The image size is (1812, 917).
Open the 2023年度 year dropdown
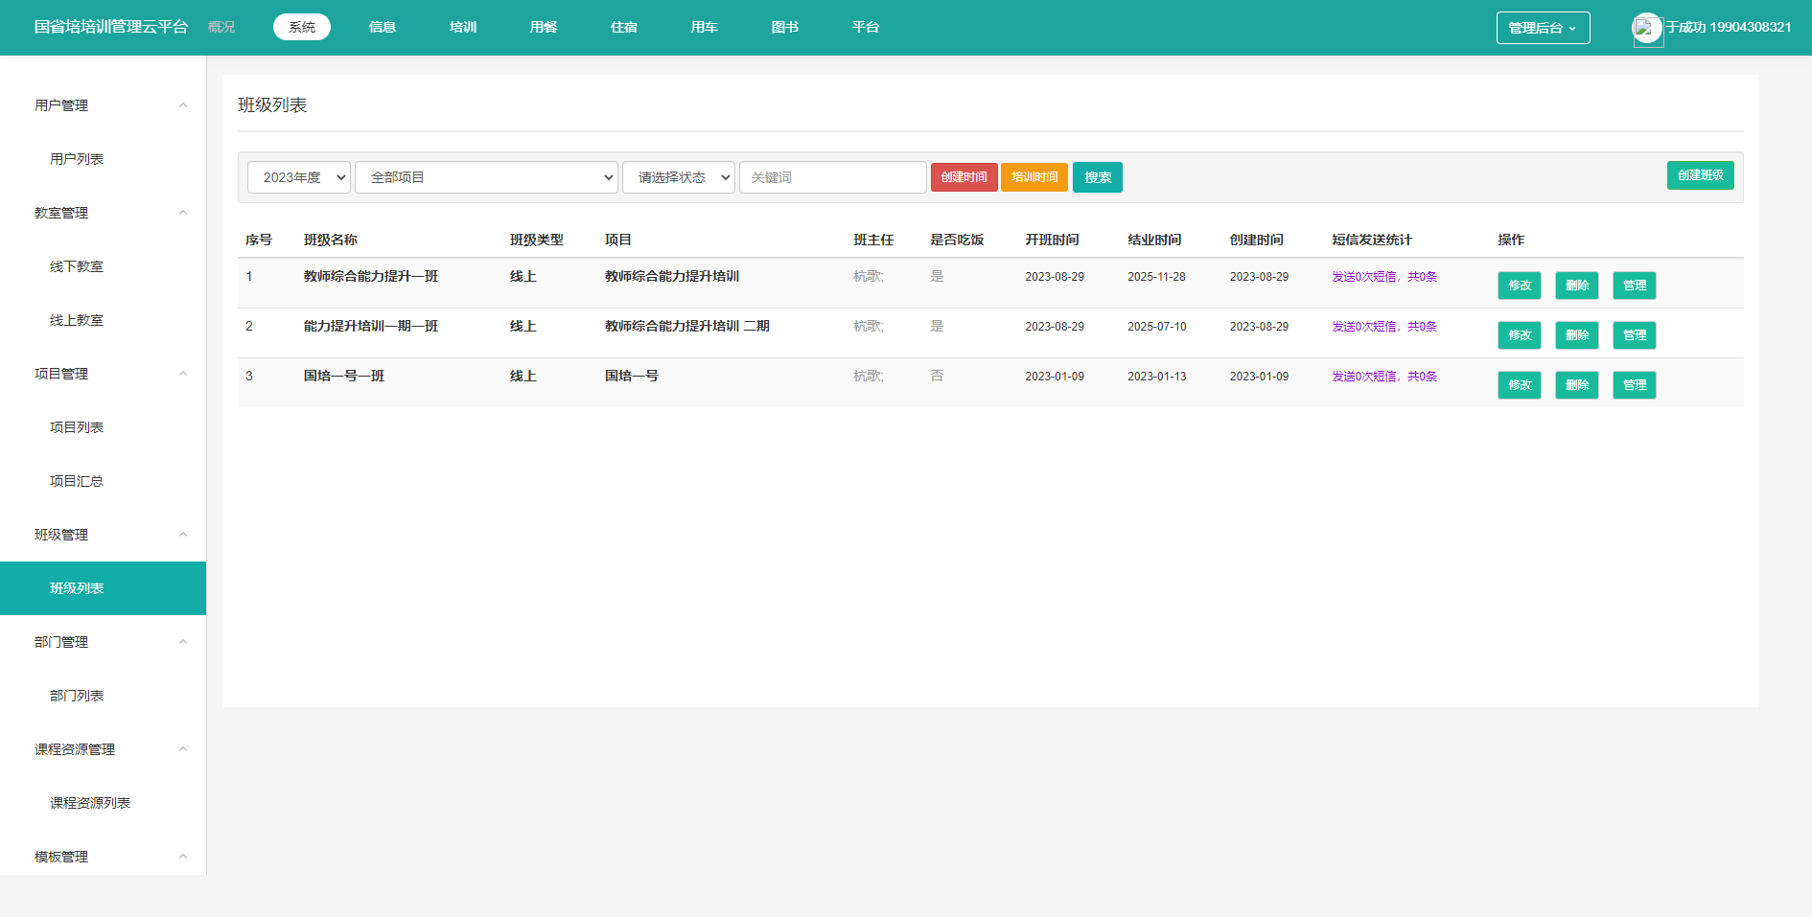tap(299, 177)
